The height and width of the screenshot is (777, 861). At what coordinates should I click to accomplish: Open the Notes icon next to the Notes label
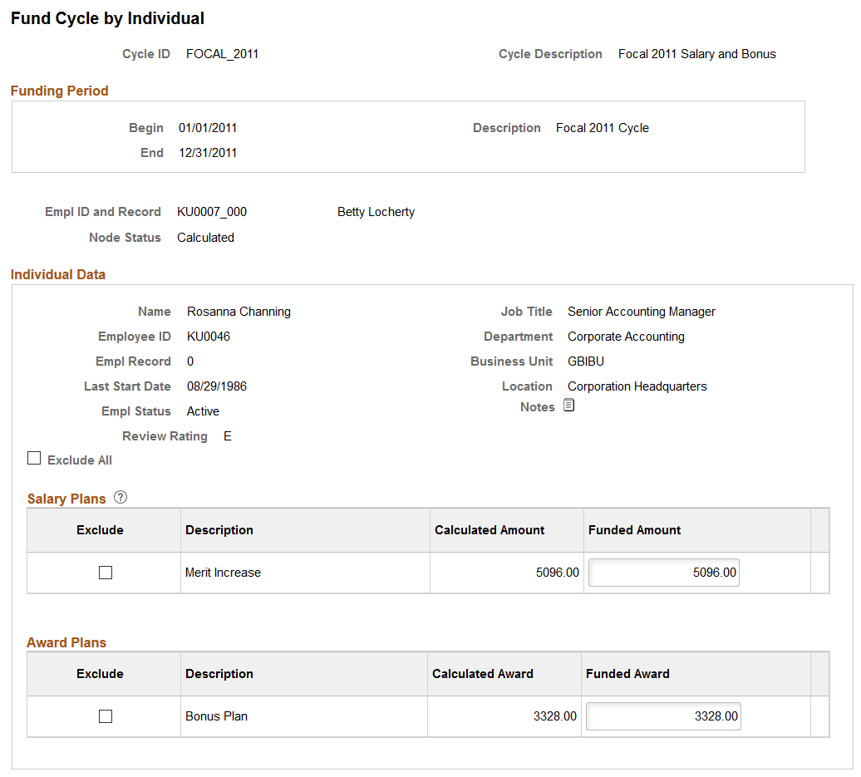[x=568, y=405]
